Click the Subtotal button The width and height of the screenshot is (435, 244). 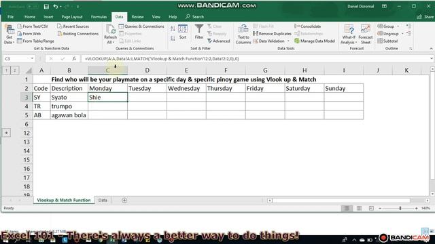(x=387, y=41)
